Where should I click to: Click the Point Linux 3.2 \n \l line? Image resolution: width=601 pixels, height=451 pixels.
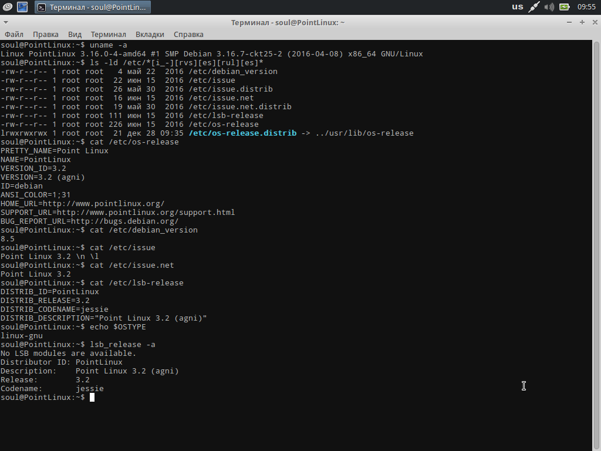pyautogui.click(x=49, y=257)
